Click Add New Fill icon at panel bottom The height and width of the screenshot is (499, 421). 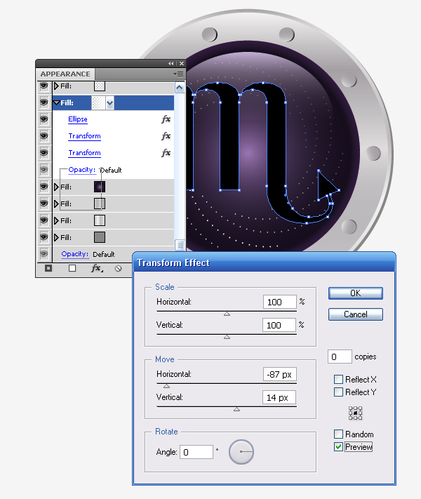(x=72, y=268)
